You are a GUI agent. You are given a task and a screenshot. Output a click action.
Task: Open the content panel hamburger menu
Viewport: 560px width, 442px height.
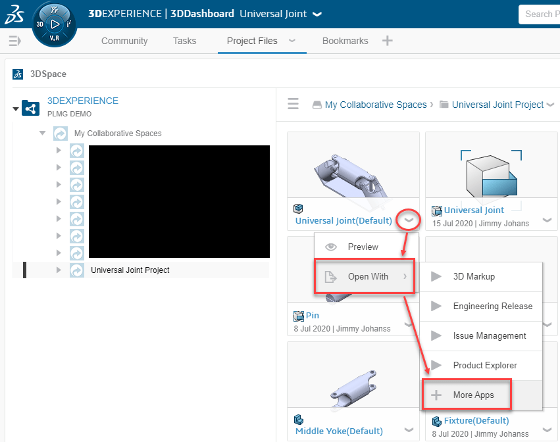click(x=293, y=104)
